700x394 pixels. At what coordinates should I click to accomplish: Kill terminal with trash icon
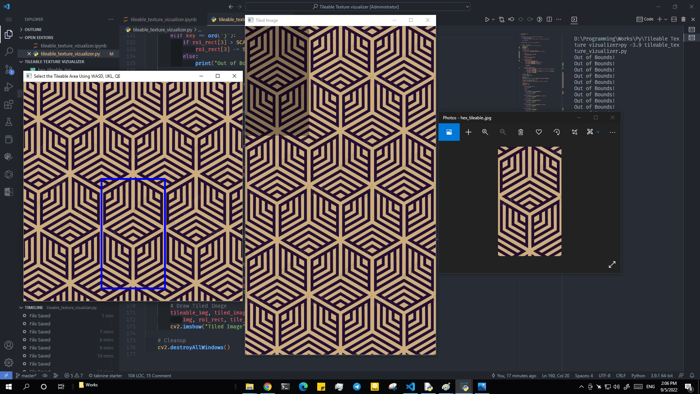684,19
